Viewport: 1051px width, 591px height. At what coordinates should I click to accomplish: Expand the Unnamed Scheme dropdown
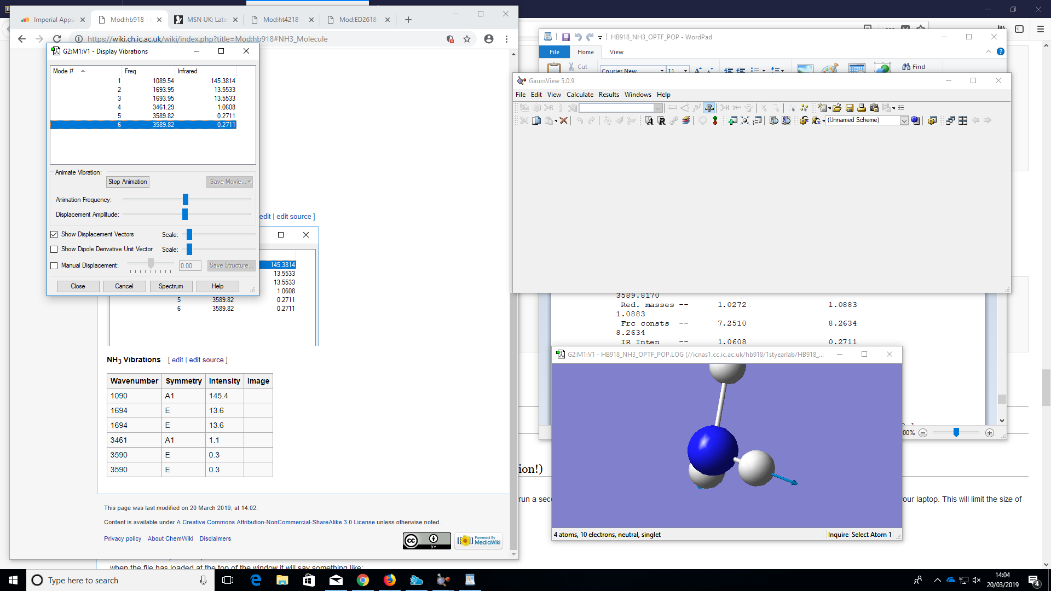[x=904, y=120]
